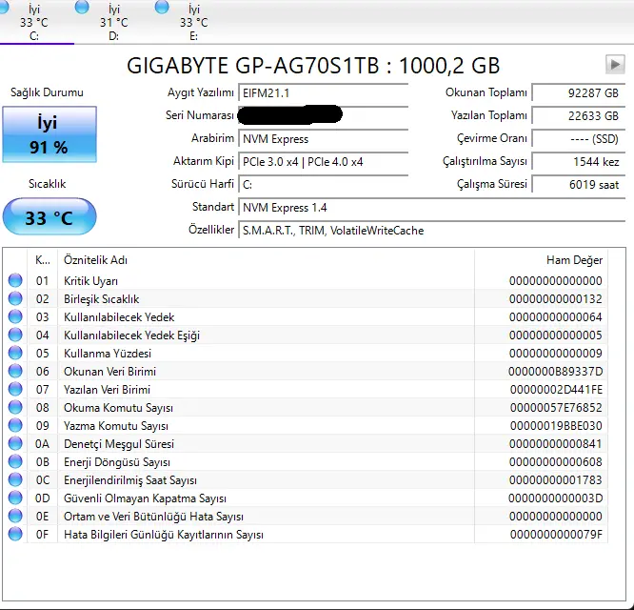Screen dimensions: 634x610
Task: Click the K... ID column header
Action: (x=43, y=260)
